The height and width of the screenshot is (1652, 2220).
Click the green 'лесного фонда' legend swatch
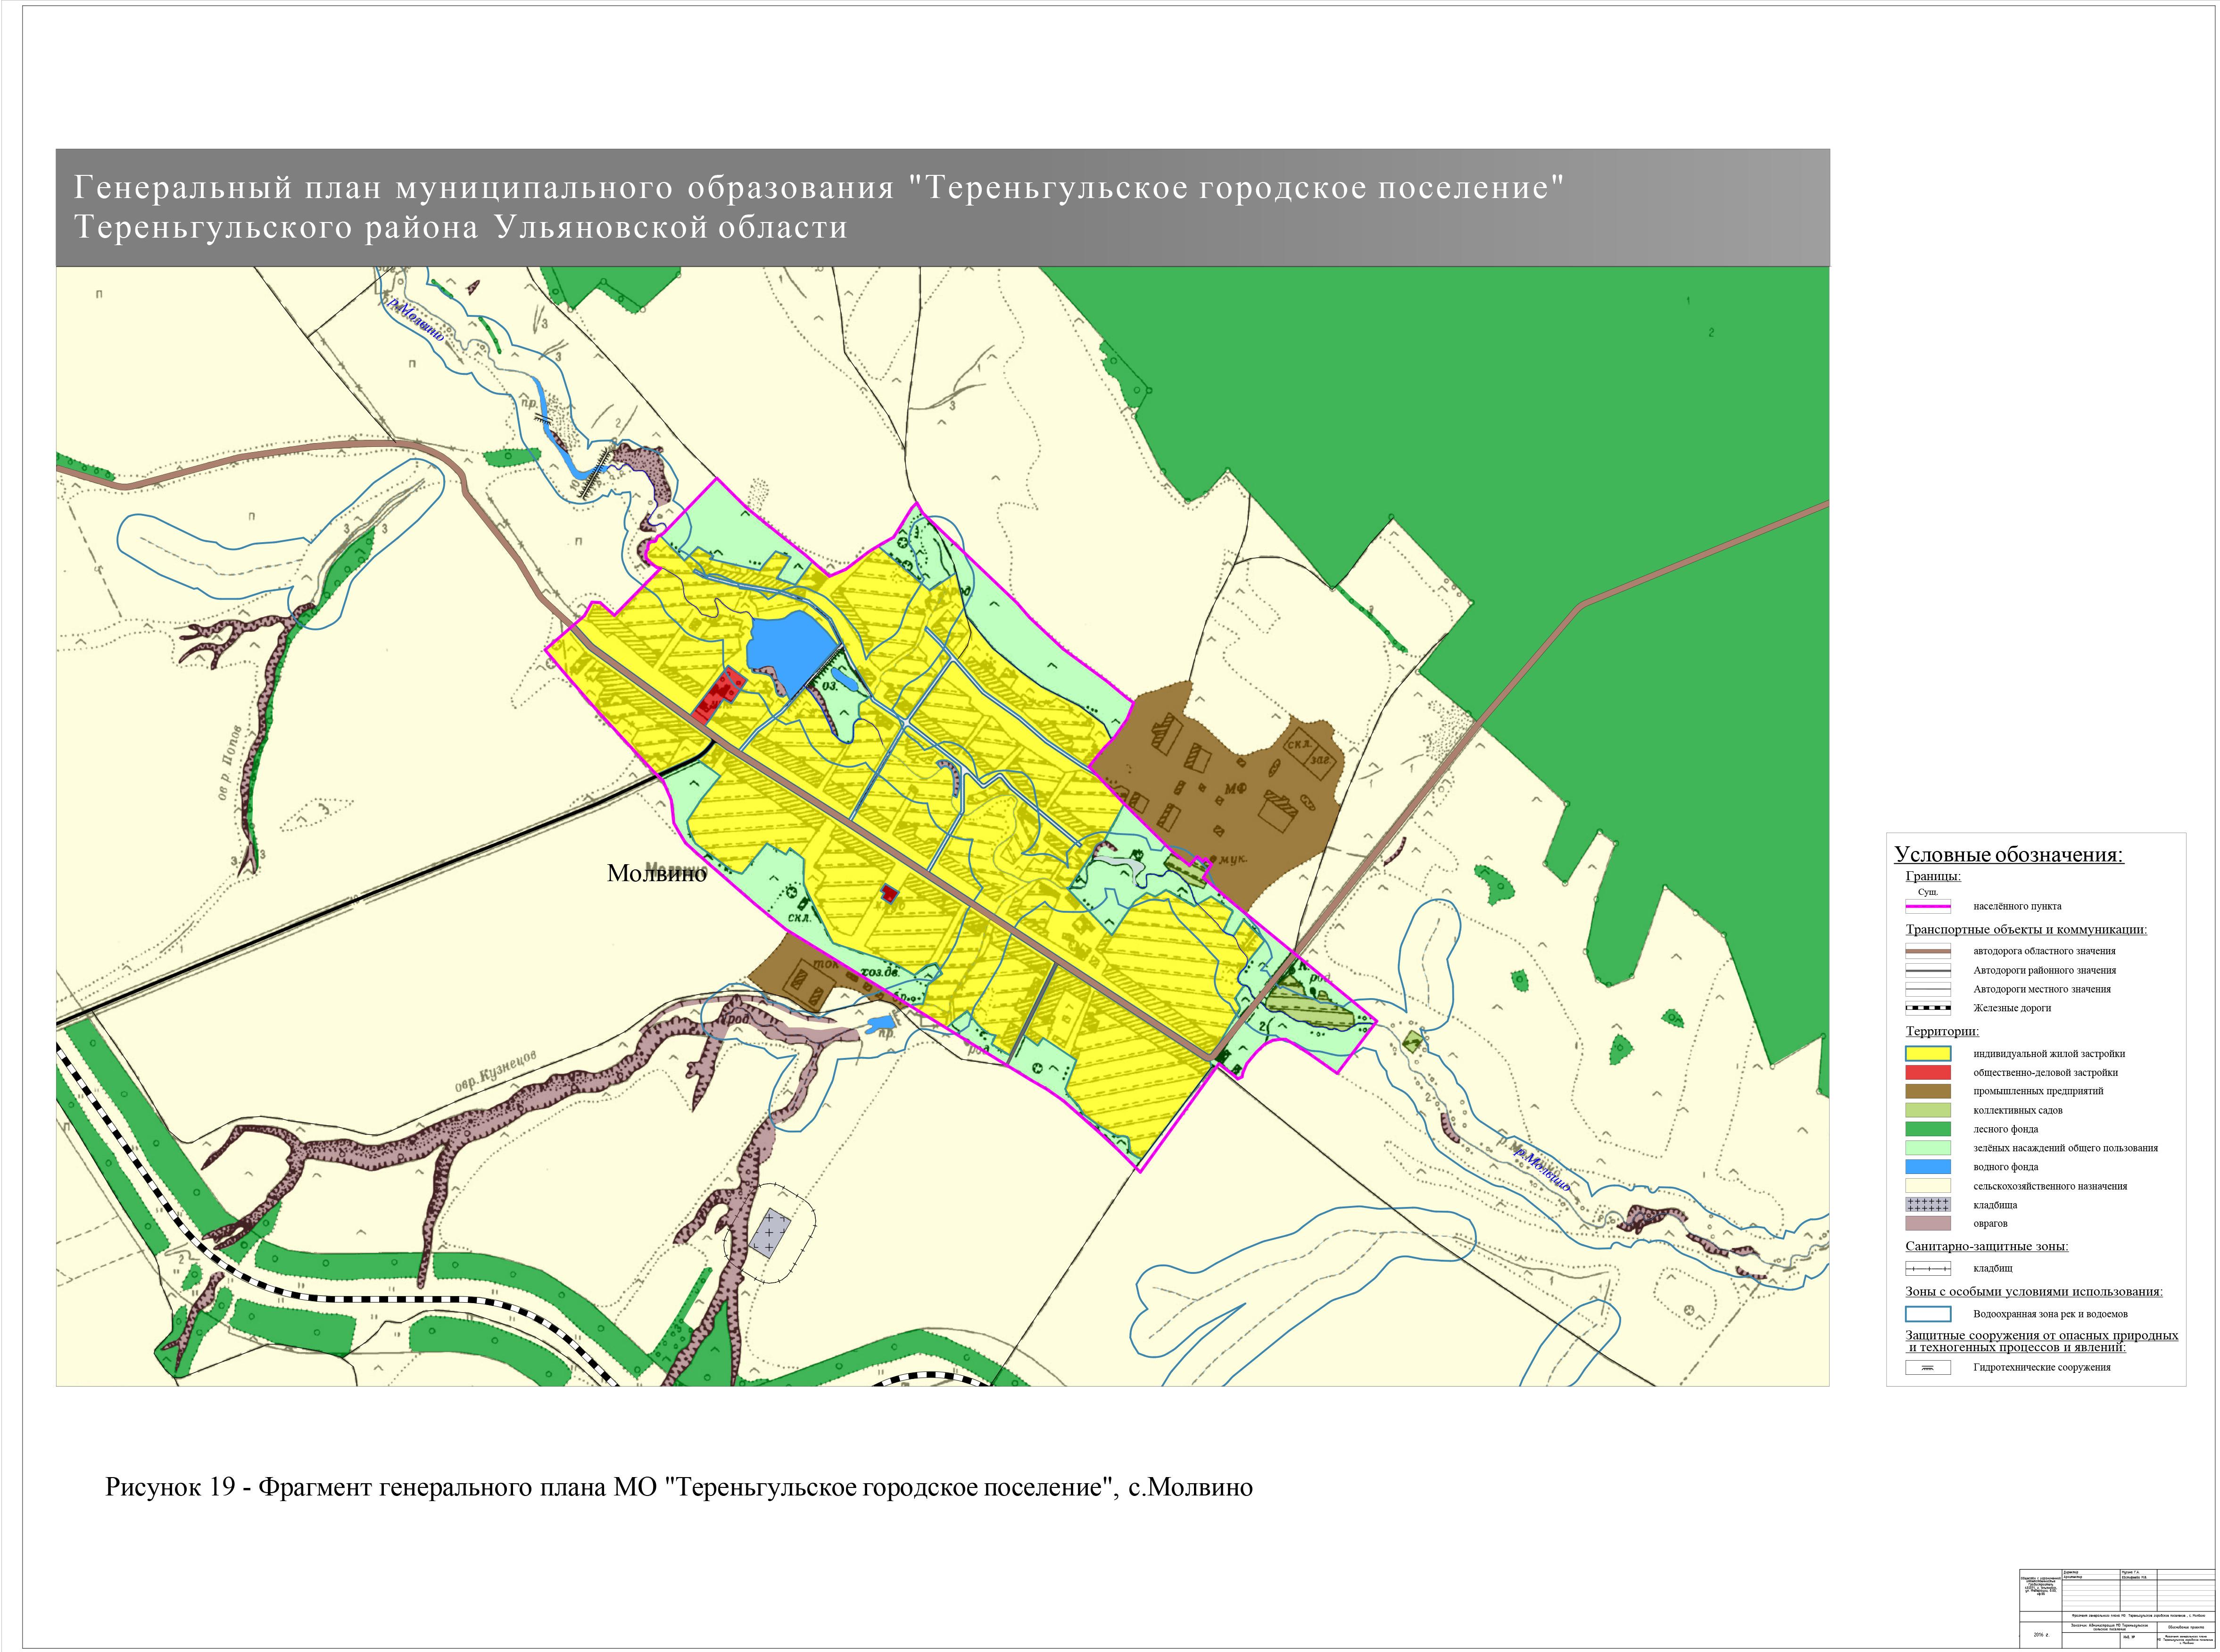click(x=1928, y=1129)
